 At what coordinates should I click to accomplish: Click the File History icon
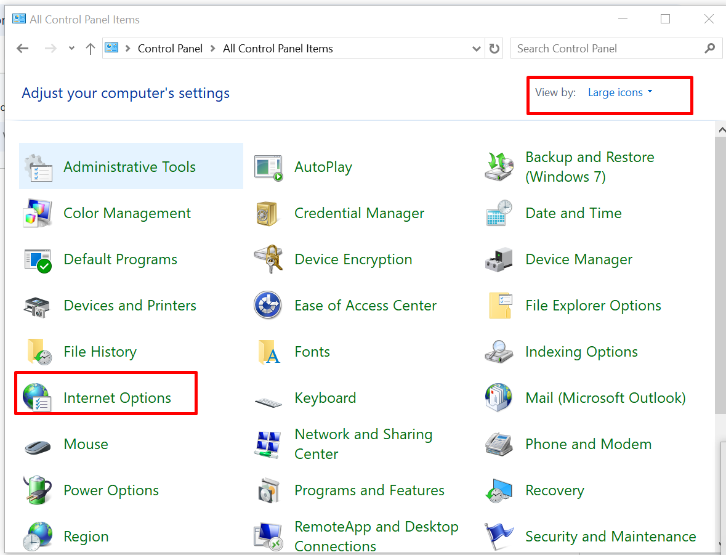(x=39, y=352)
